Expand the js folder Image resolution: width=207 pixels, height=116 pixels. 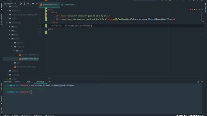(x=9, y=31)
